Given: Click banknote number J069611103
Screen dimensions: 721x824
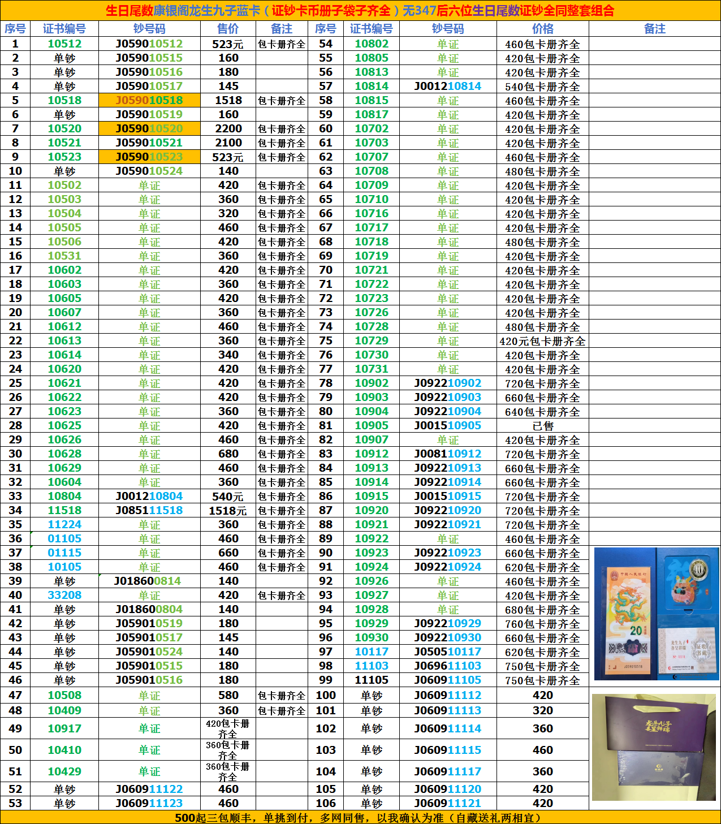Looking at the screenshot, I should tap(447, 666).
